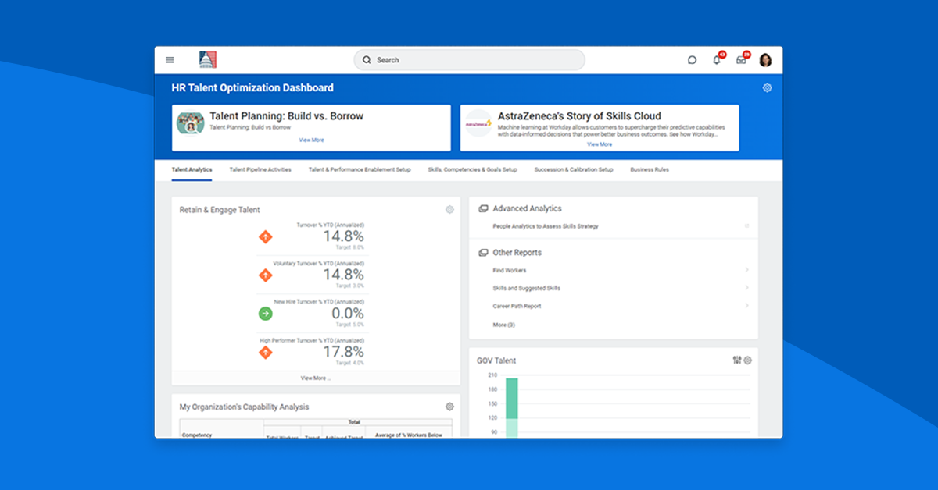Click the Workday home logo
This screenshot has height=490, width=938.
coord(206,59)
